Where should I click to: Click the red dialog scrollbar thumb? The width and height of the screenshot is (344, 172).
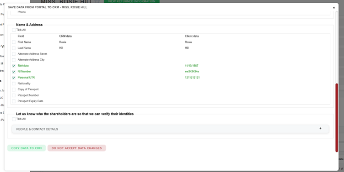pos(337,118)
